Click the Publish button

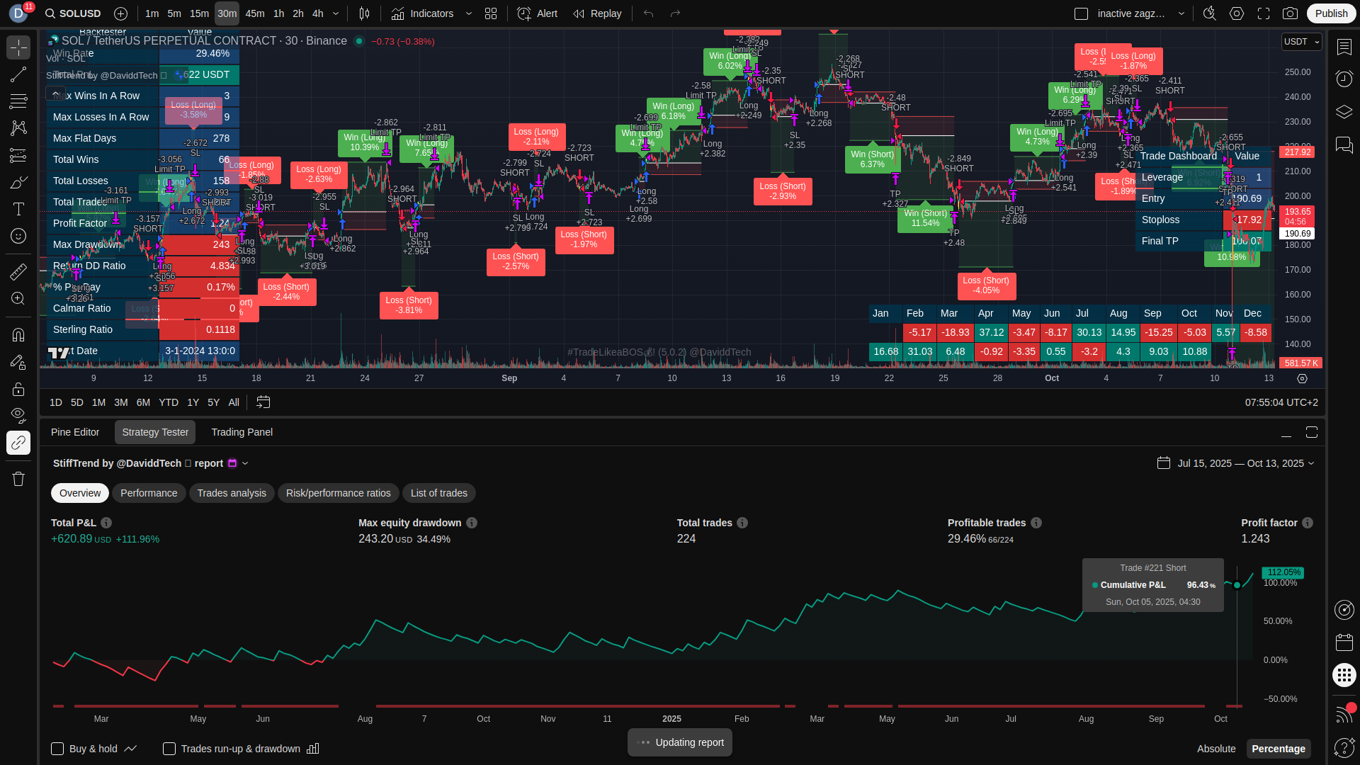point(1331,13)
